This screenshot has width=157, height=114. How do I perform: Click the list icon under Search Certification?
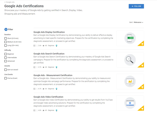coord(34,67)
